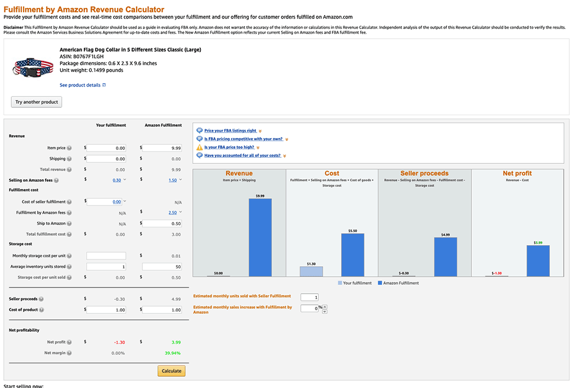
Task: Click the help icon beside Shipping
Action: [69, 159]
